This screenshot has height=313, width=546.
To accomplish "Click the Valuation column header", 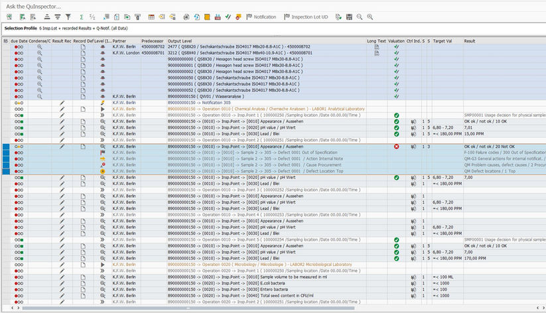I will (396, 41).
